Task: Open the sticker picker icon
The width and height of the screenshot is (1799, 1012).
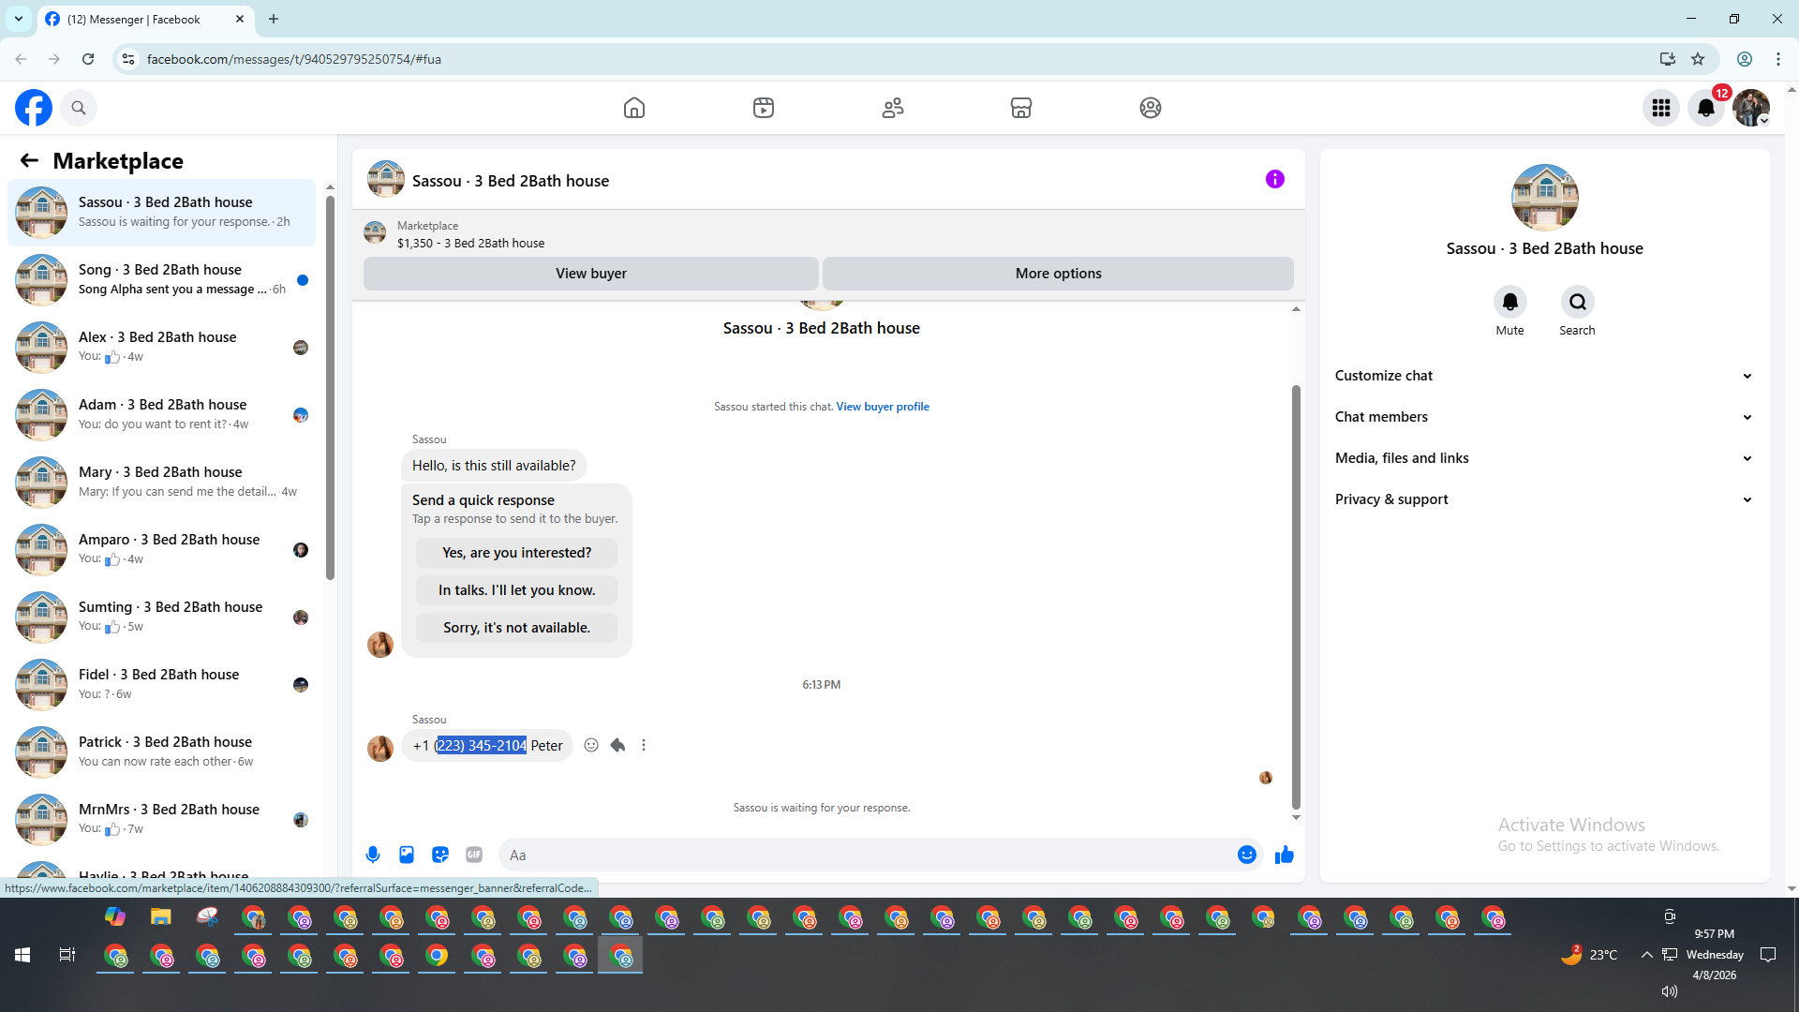Action: click(x=440, y=855)
